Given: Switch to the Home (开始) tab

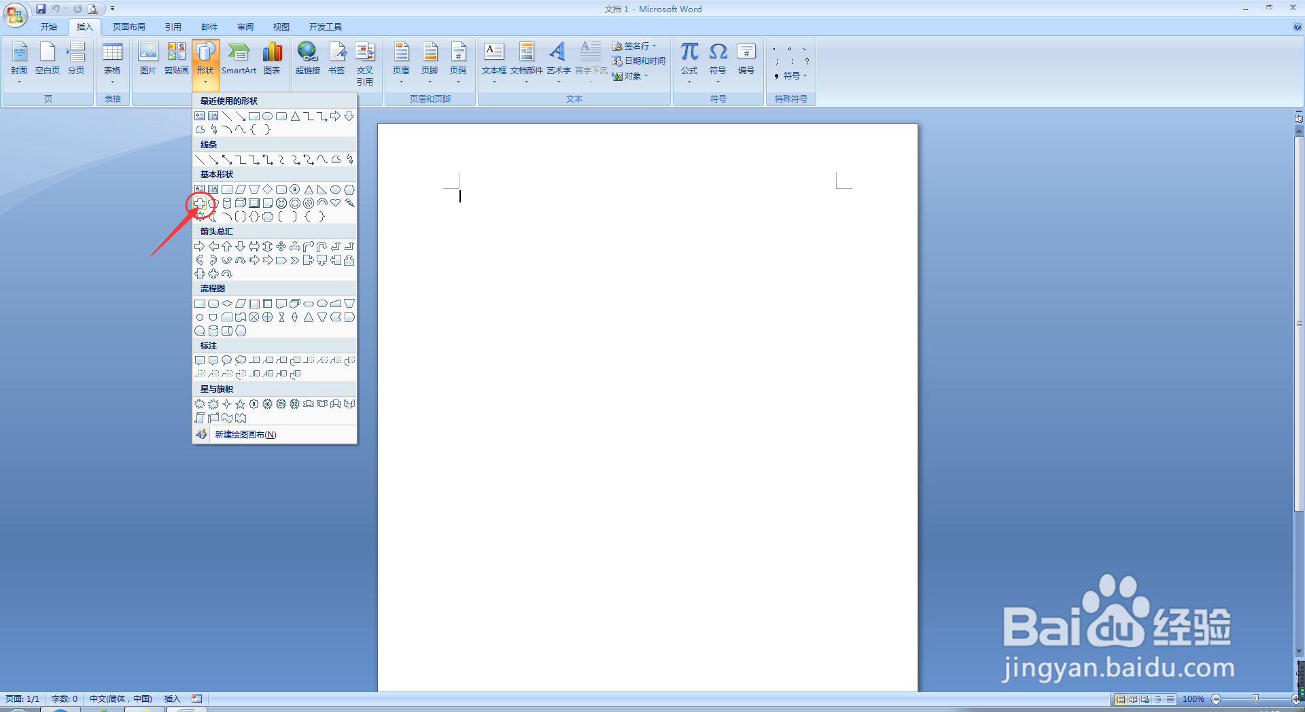Looking at the screenshot, I should [x=49, y=27].
